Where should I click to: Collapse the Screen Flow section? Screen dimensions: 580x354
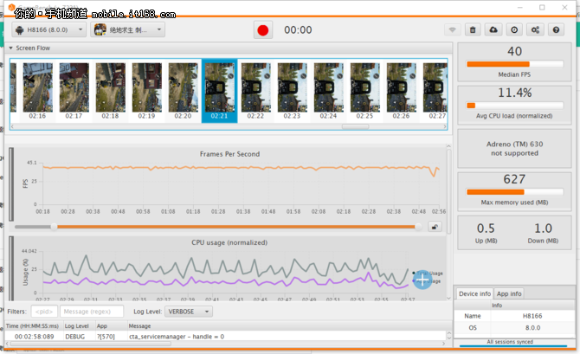(x=11, y=48)
